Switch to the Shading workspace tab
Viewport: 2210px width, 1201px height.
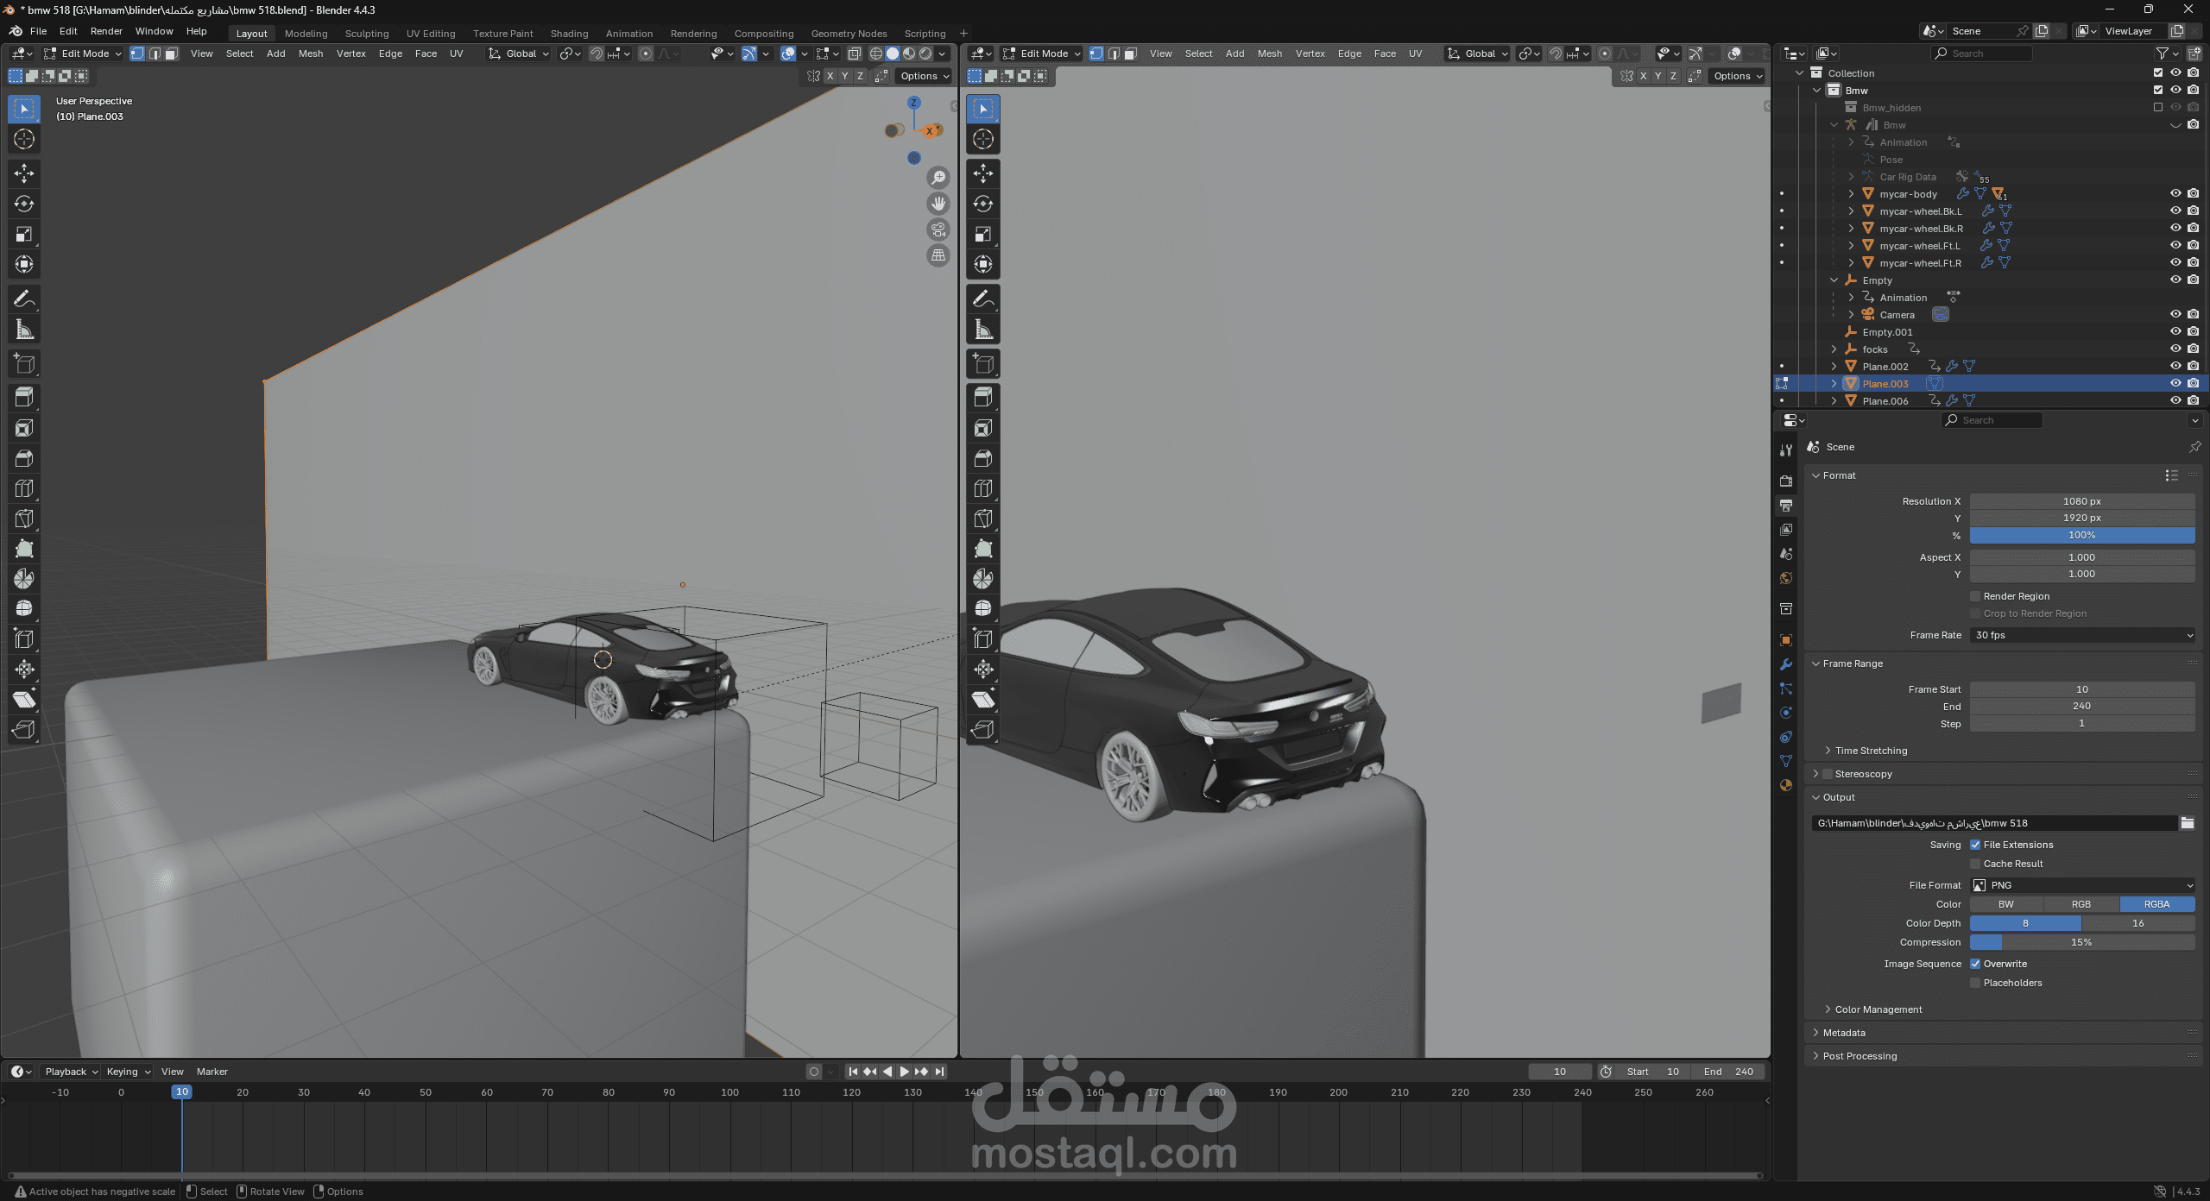tap(569, 34)
